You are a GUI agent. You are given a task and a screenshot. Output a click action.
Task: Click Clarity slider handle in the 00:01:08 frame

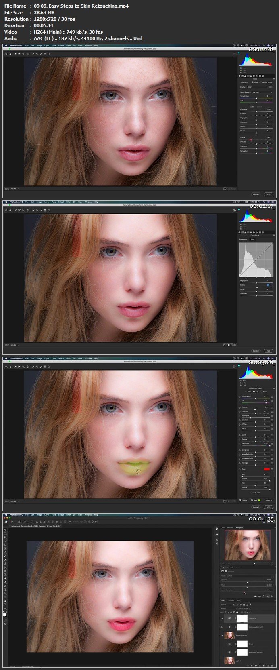tap(252, 139)
